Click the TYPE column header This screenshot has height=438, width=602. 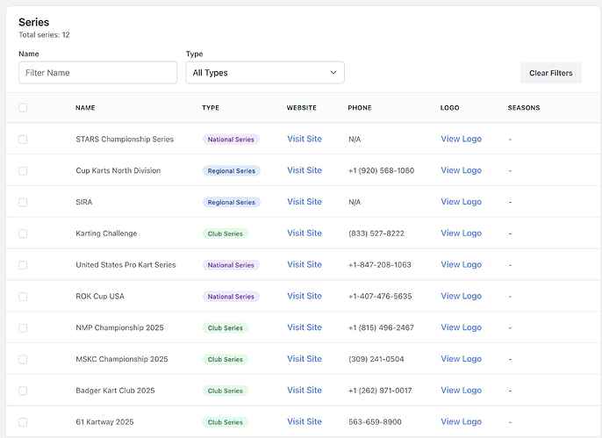point(211,108)
